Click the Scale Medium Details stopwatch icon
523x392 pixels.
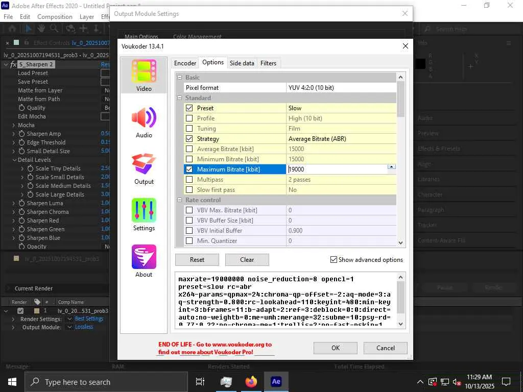(x=30, y=186)
